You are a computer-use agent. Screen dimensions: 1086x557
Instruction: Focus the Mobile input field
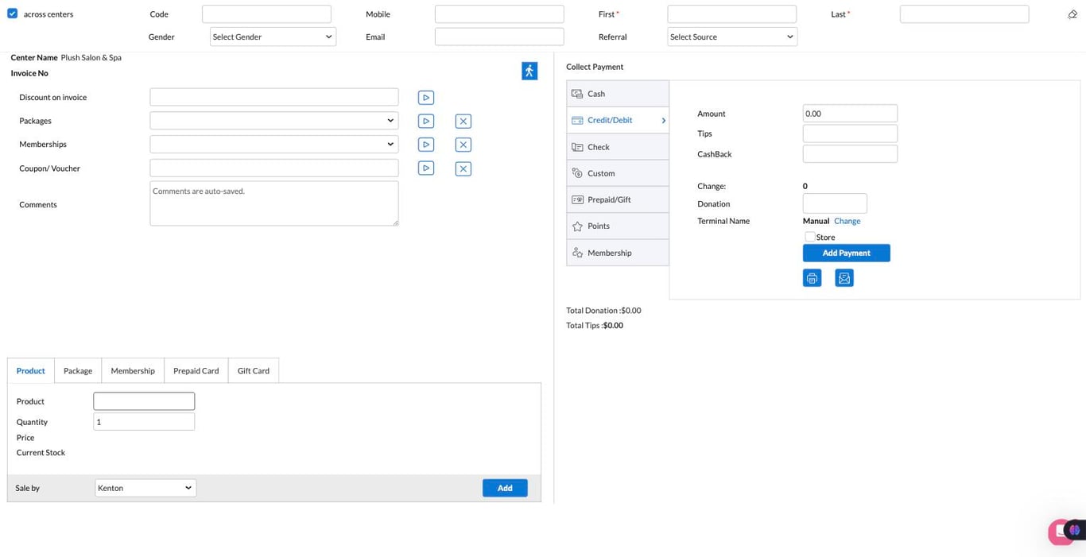click(499, 14)
